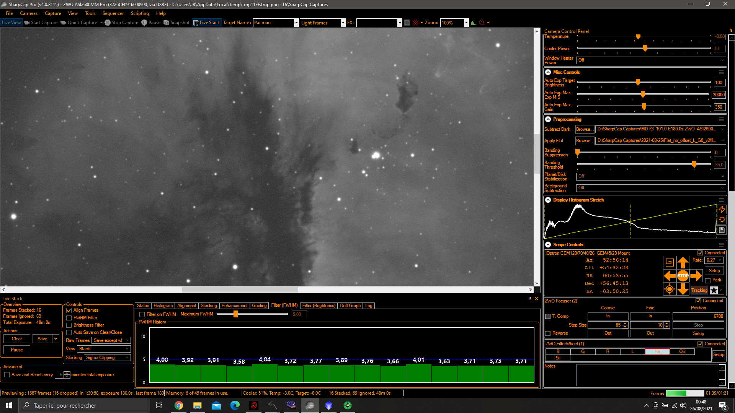Open the Stacking Sigma Clipping dropdown
Viewport: 735px width, 413px height.
107,358
